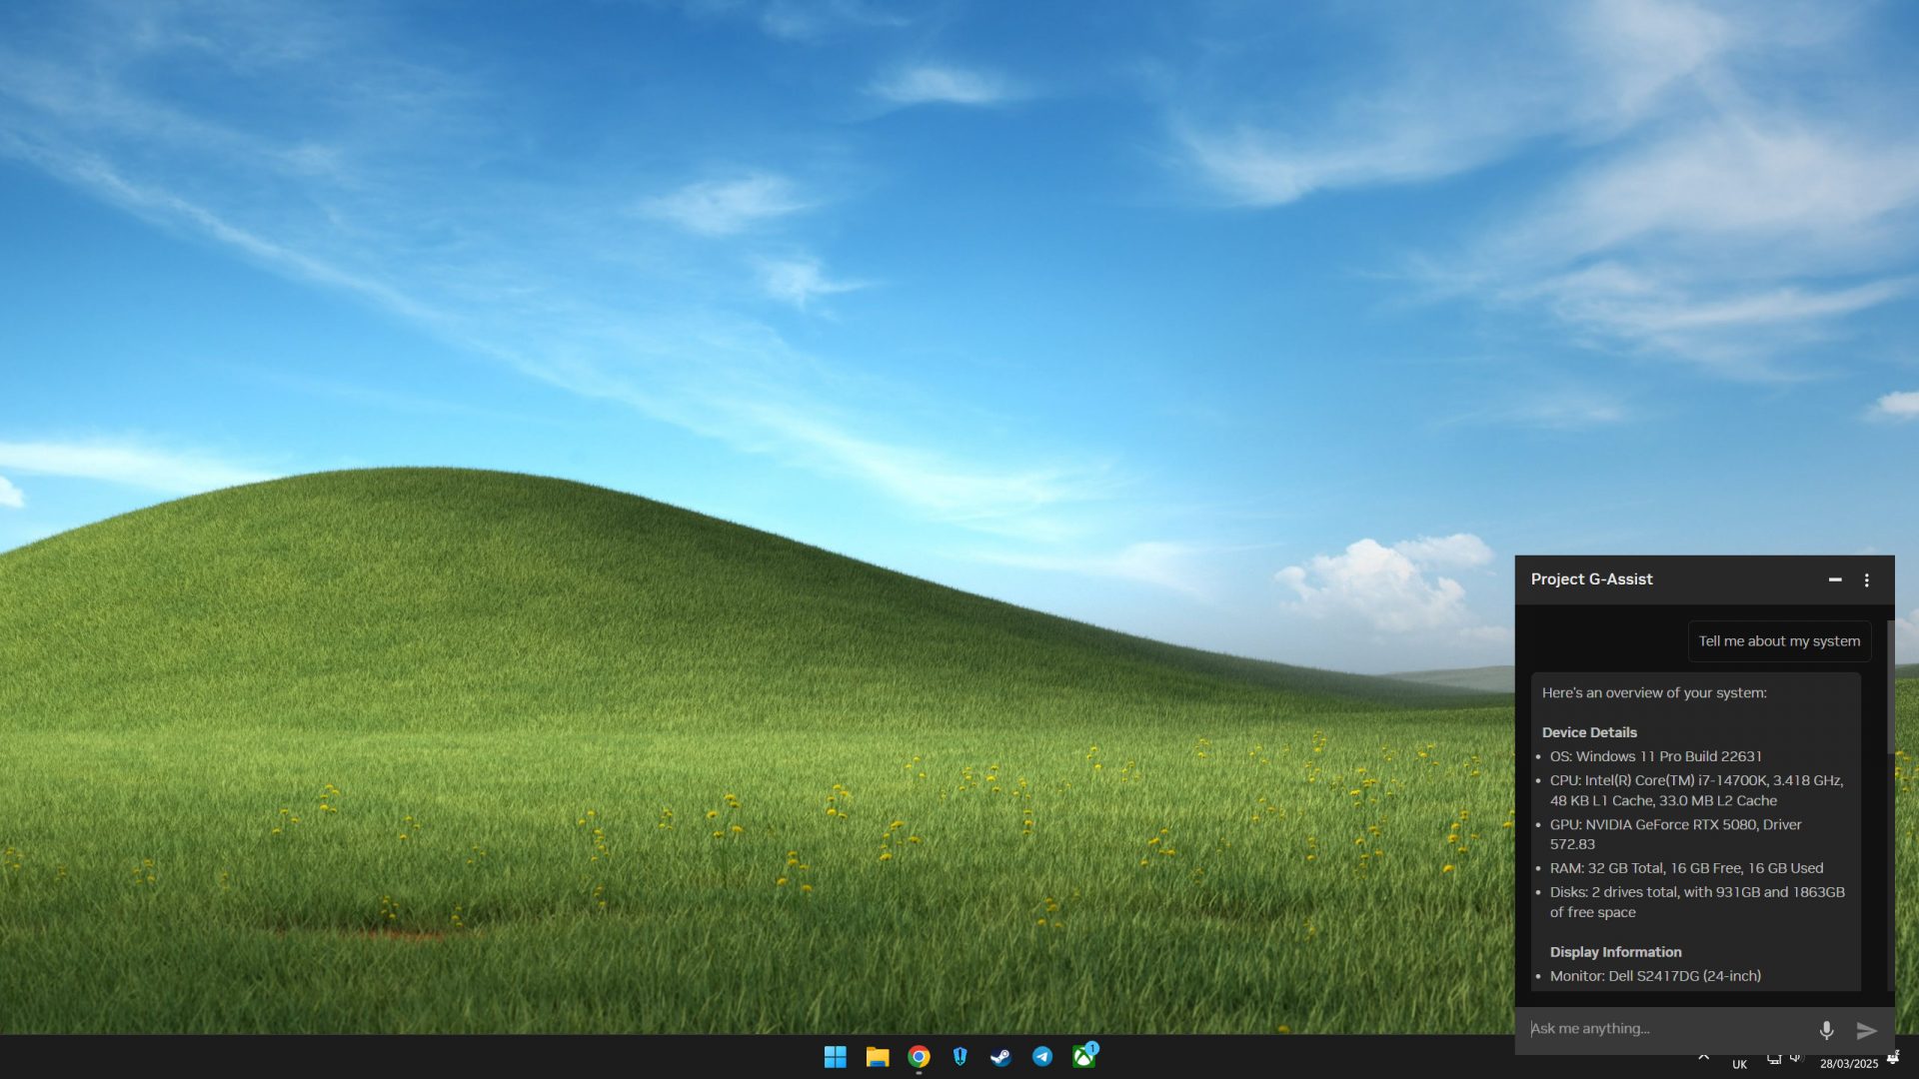Open Steam from the taskbar
The width and height of the screenshot is (1919, 1079).
click(x=1000, y=1057)
